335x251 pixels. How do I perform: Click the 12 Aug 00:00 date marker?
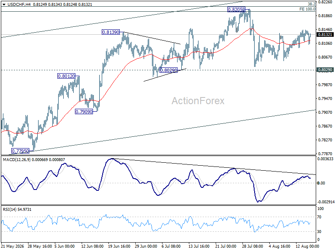point(307,246)
